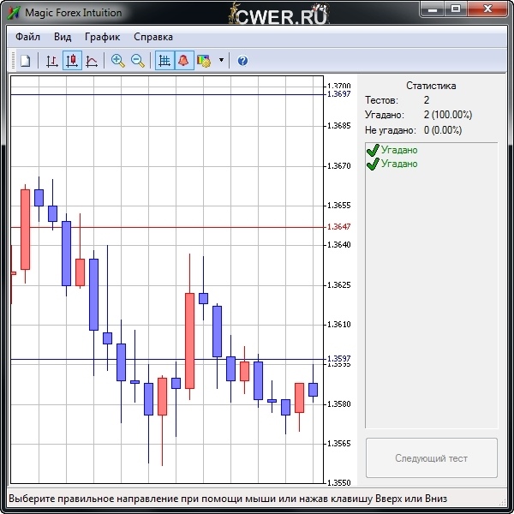Open the color settings icon
Image resolution: width=514 pixels, height=514 pixels.
click(204, 61)
